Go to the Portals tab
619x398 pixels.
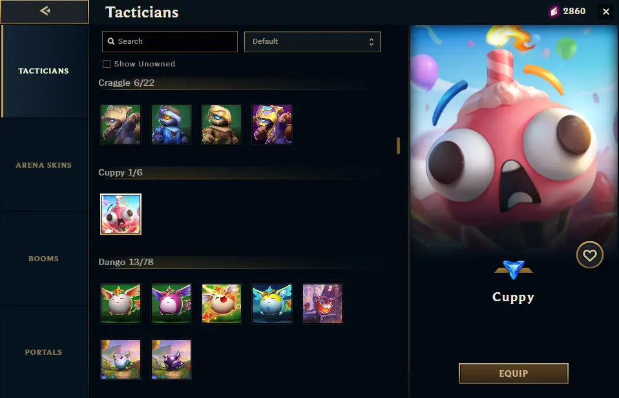(x=44, y=352)
